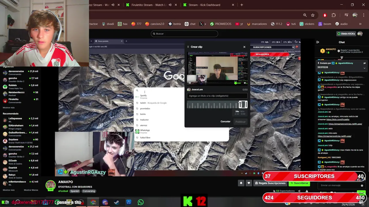Open the media control icon in toolbar
Screen dimensions: 369x207
point(346,15)
